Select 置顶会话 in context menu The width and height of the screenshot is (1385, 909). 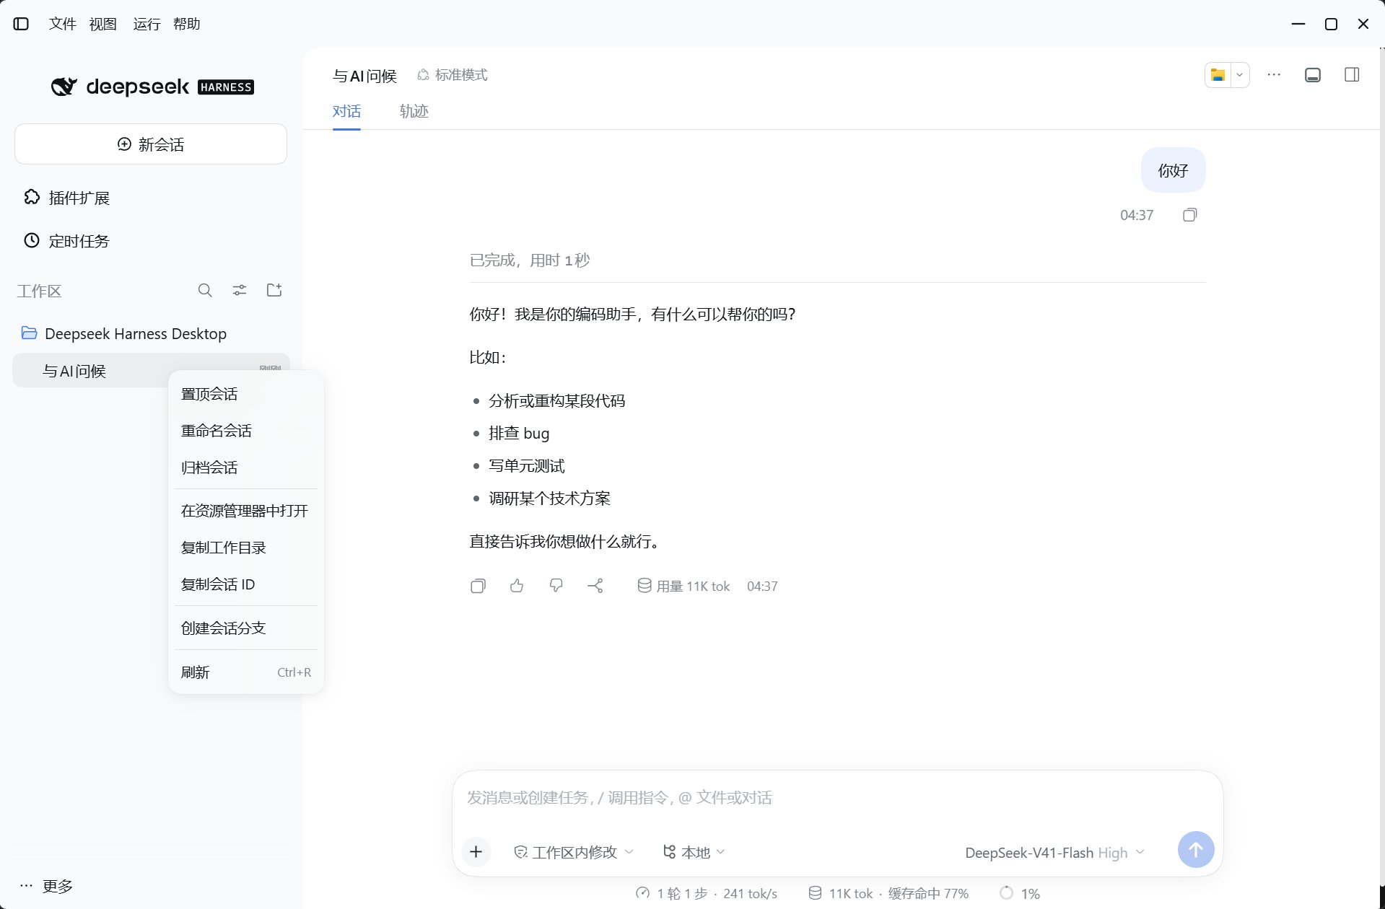coord(245,394)
